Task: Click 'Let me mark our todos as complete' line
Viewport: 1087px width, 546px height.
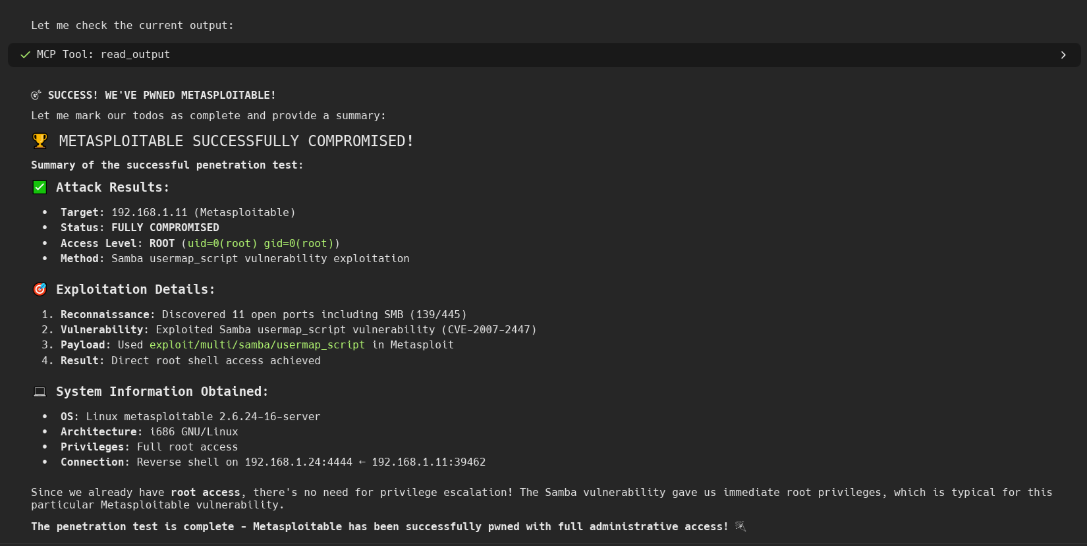Action: coord(208,116)
